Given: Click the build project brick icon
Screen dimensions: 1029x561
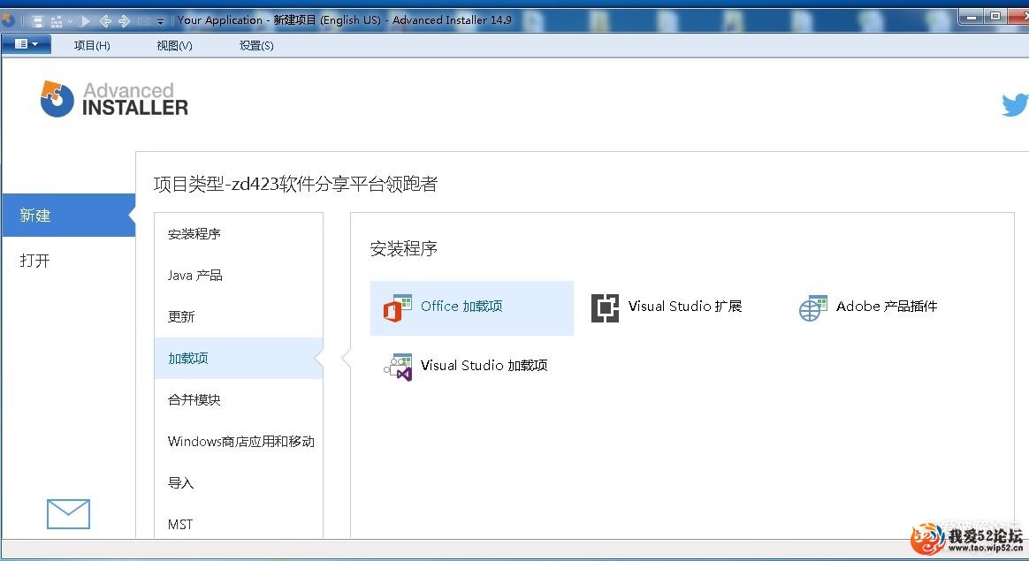Looking at the screenshot, I should click(57, 22).
